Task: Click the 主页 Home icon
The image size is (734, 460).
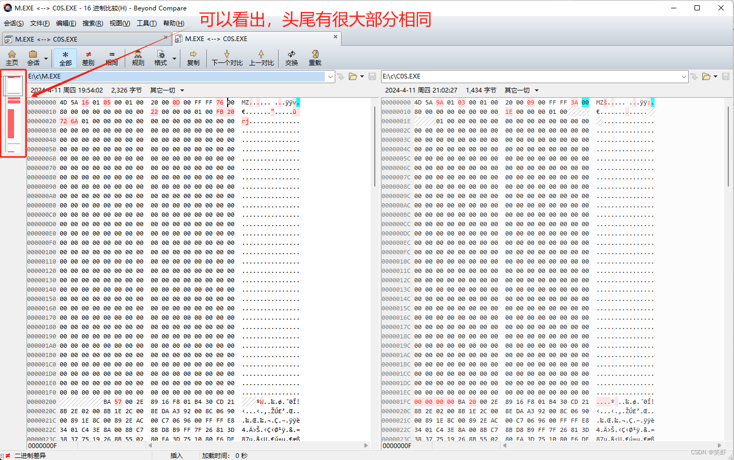Action: pos(12,58)
